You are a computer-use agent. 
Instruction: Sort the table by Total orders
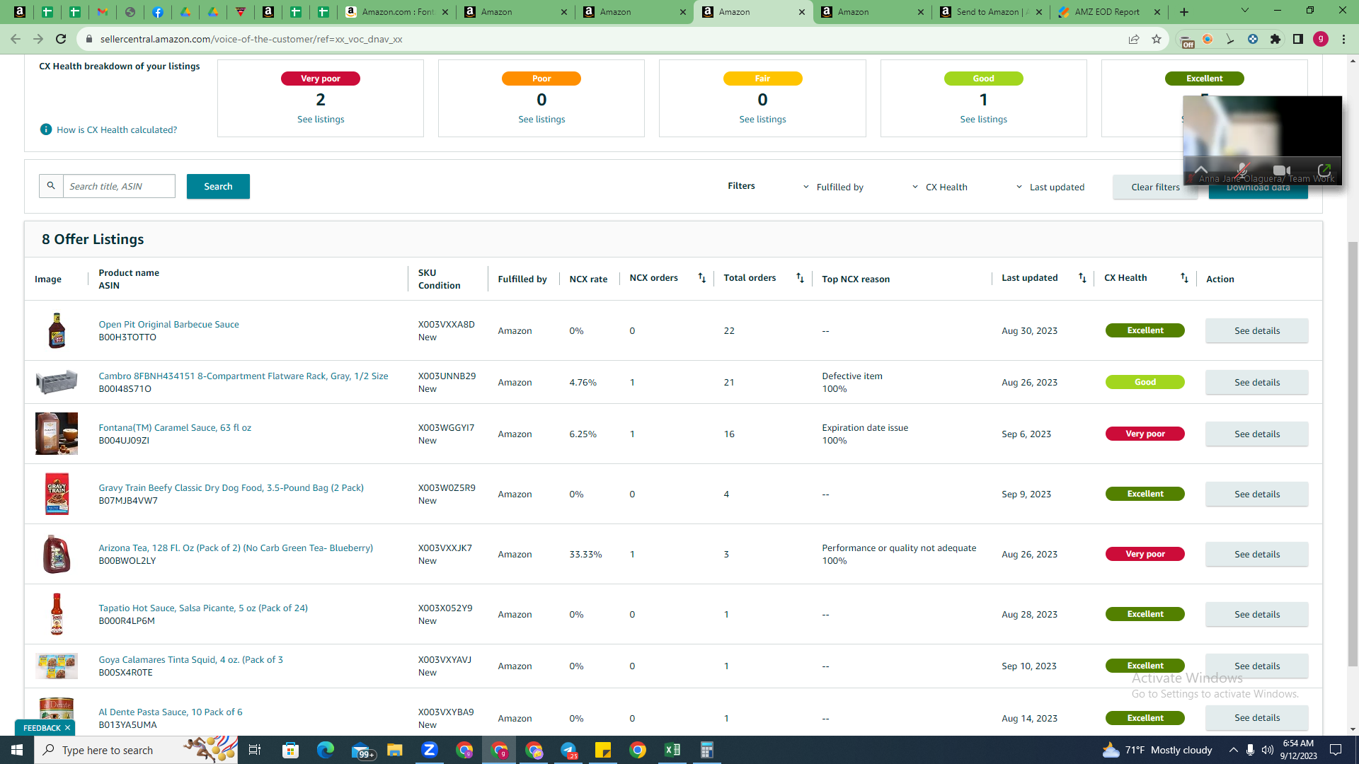pos(800,278)
